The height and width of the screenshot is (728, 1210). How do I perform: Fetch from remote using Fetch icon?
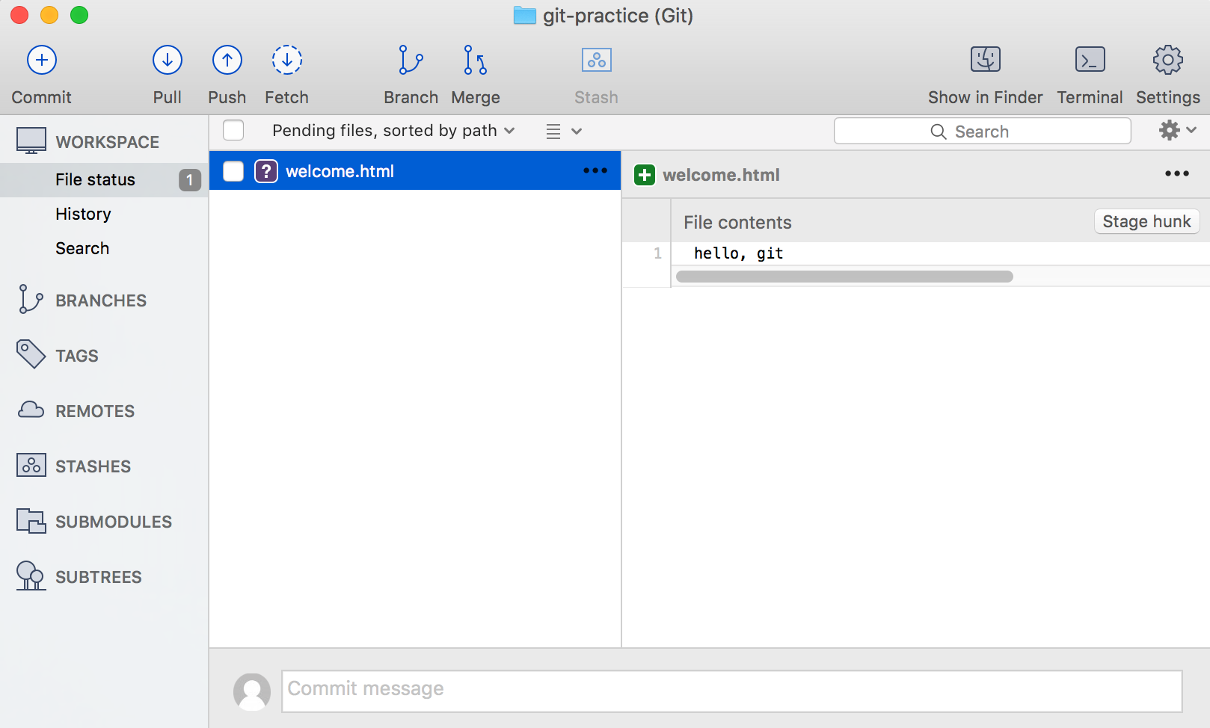click(286, 61)
